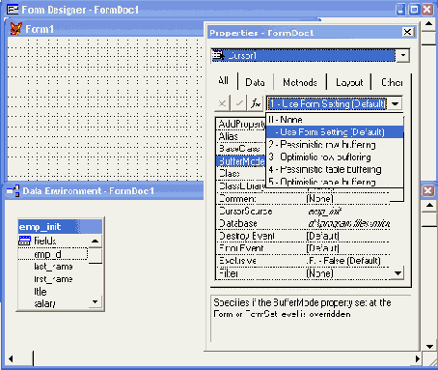The image size is (438, 370).
Task: Select the emp_id field in emp_init
Action: [x=53, y=254]
